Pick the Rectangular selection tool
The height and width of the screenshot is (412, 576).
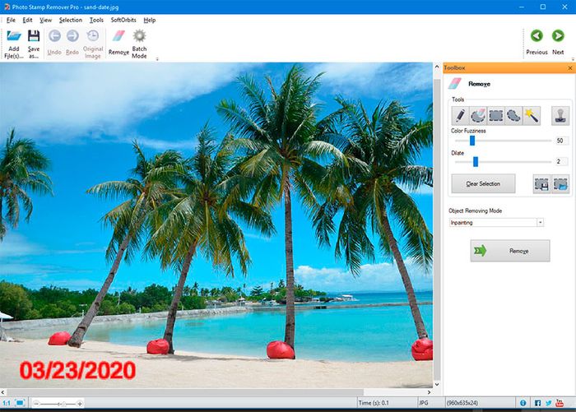click(x=496, y=115)
